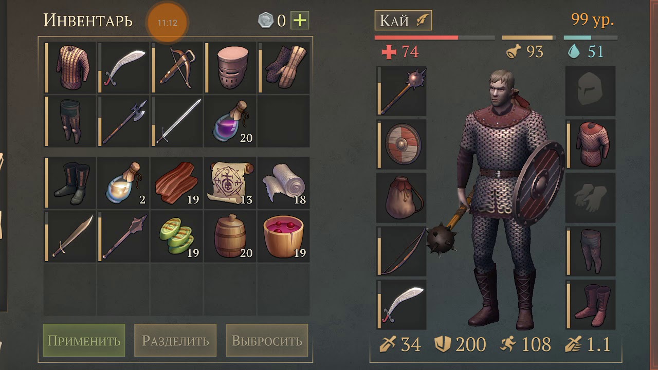658x370 pixels.
Task: Select the wooden barrel stack
Action: pyautogui.click(x=230, y=236)
